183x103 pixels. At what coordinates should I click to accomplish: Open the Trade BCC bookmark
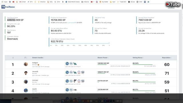[122, 2]
